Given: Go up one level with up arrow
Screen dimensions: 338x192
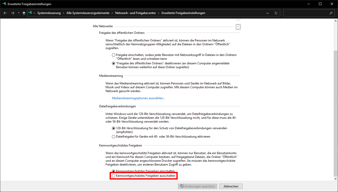Looking at the screenshot, I should click(24, 13).
